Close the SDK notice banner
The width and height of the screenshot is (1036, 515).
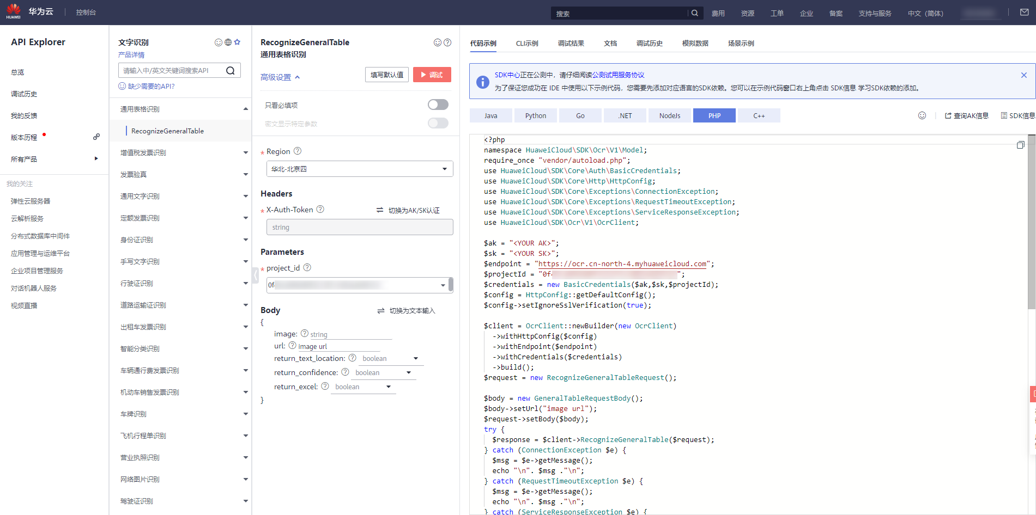tap(1024, 75)
